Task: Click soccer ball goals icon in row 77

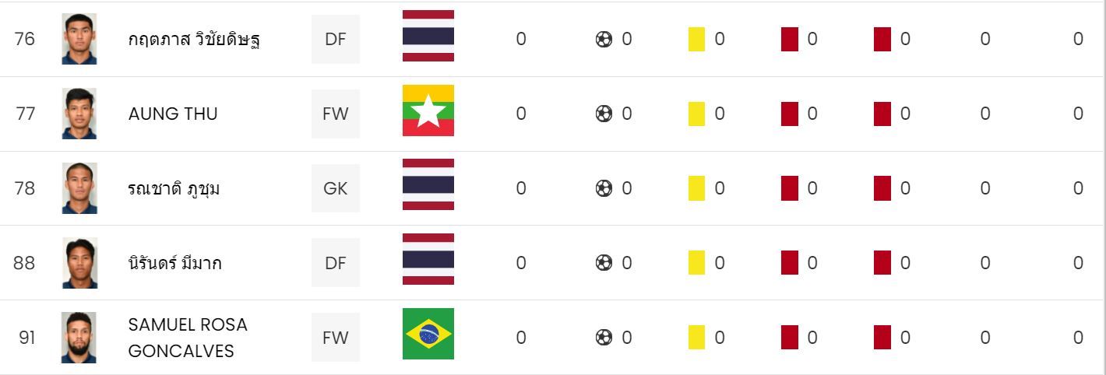Action: click(604, 114)
